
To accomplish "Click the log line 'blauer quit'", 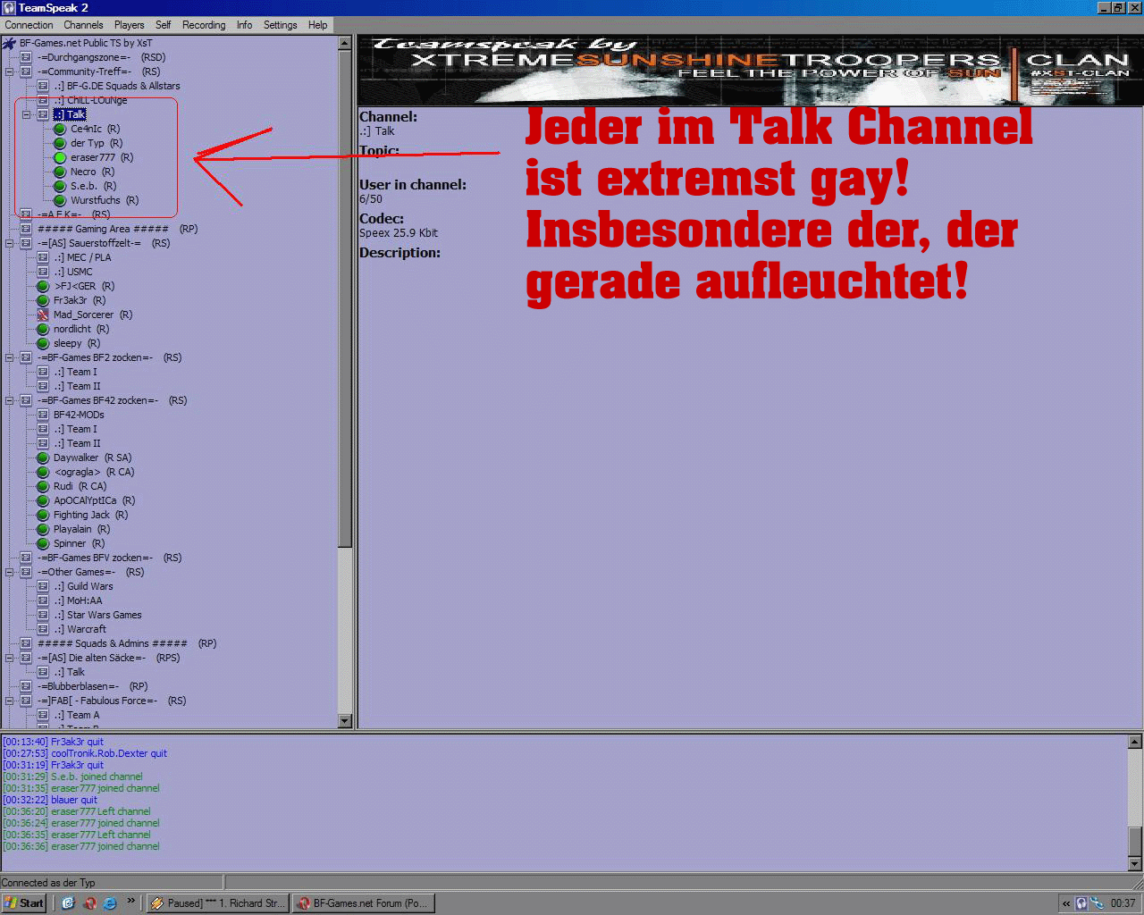I will click(50, 800).
